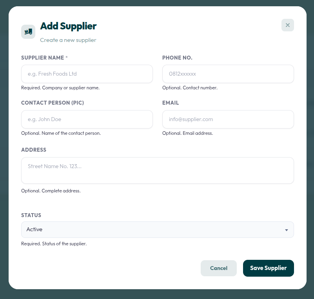Click the CONTACT PERSON (PIC) label
This screenshot has width=314, height=299.
[x=53, y=103]
